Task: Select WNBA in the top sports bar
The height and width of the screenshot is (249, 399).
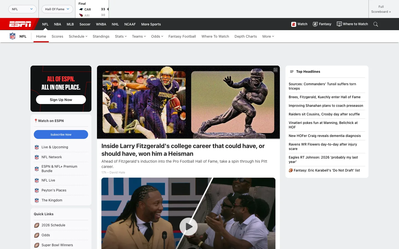Action: 101,24
